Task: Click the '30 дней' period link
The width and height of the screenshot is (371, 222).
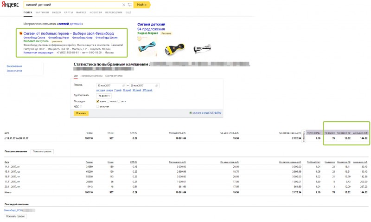Action: [x=127, y=90]
